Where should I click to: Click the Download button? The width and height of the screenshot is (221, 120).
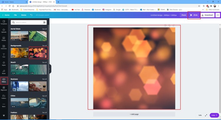(x=207, y=15)
